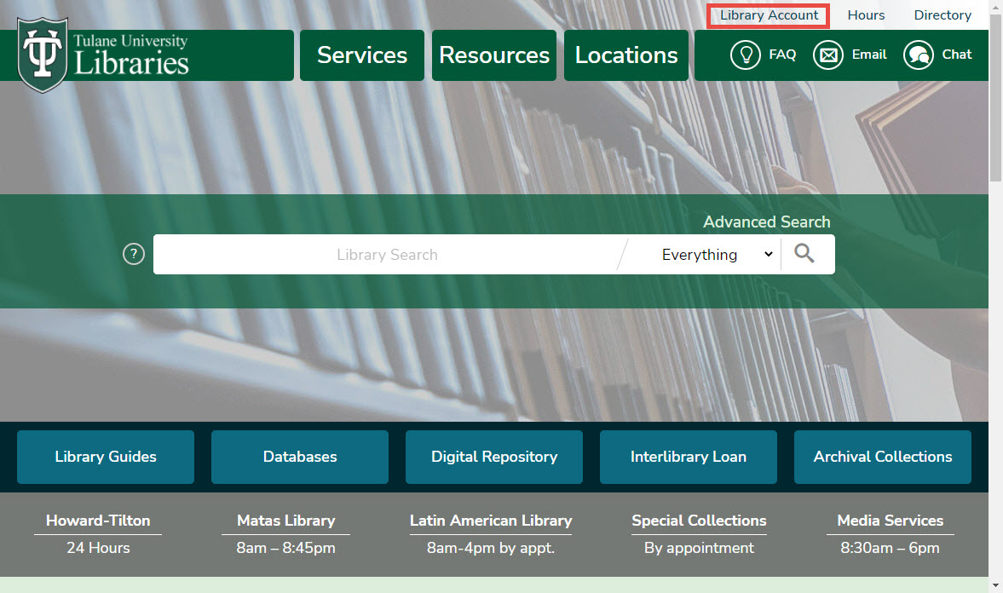Viewport: 1003px width, 593px height.
Task: Click the scroll down arrow on the page scrollbar
Action: coord(995,585)
